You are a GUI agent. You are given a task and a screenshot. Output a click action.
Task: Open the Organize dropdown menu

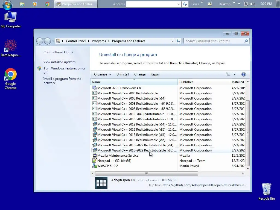(103, 74)
